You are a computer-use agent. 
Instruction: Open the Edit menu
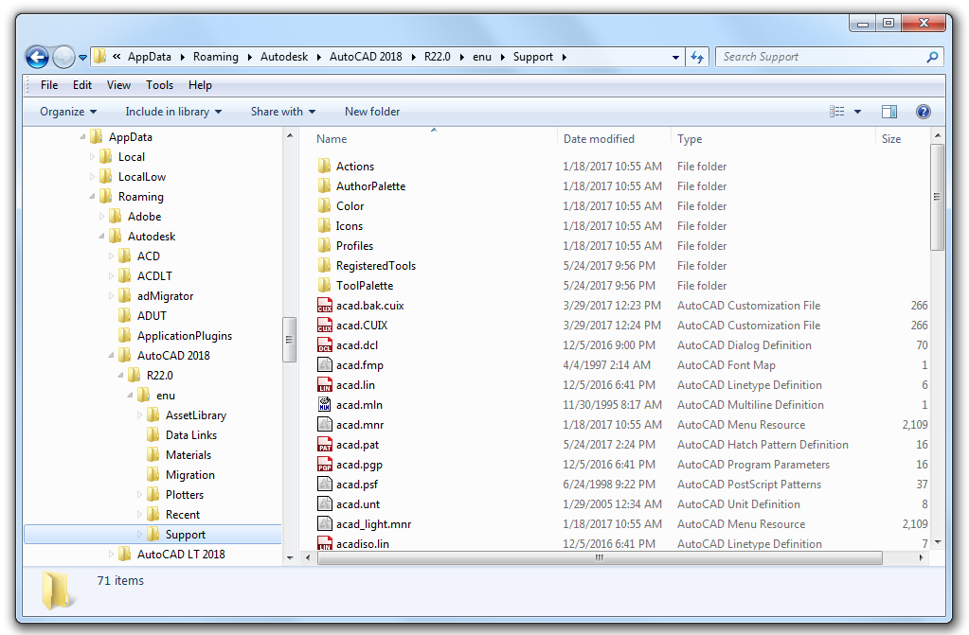pyautogui.click(x=82, y=85)
